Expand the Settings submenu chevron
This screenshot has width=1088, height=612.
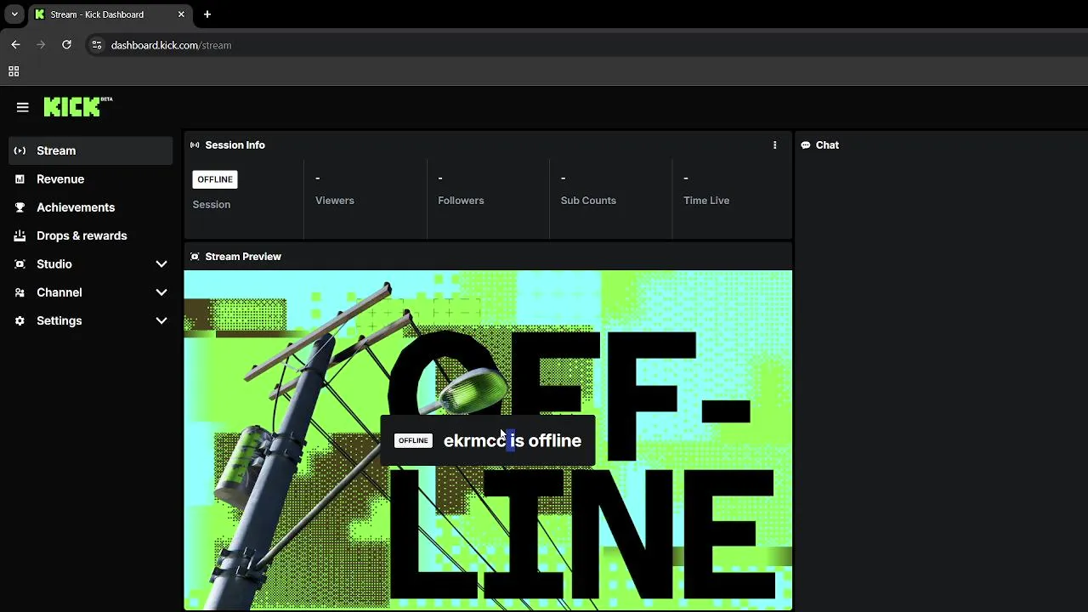click(161, 320)
